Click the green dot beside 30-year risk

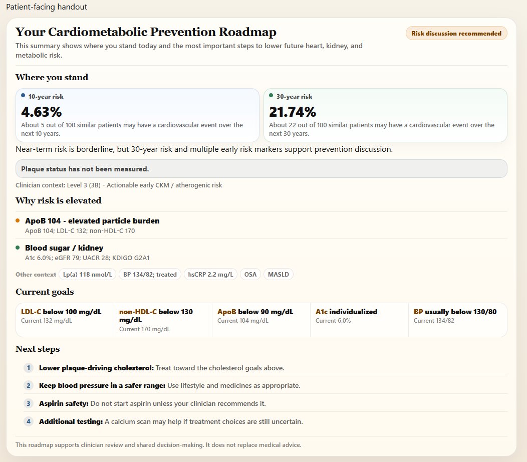click(x=271, y=96)
